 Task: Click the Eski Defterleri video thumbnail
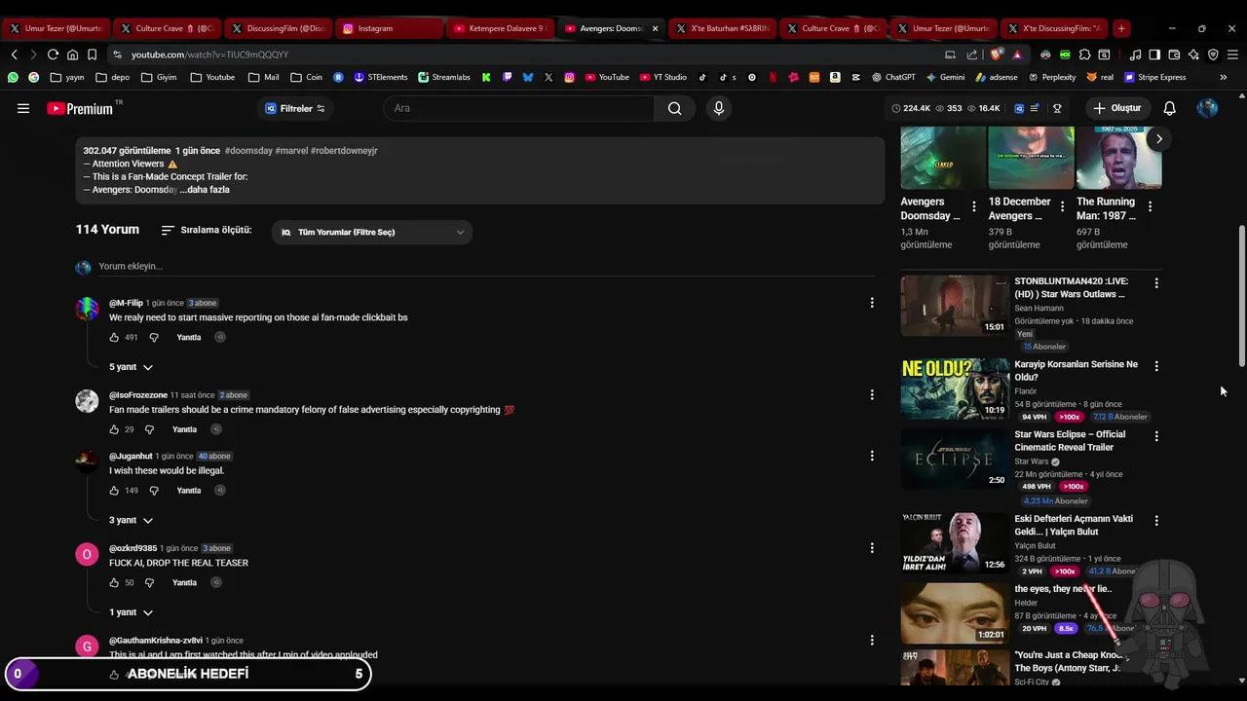click(x=955, y=542)
